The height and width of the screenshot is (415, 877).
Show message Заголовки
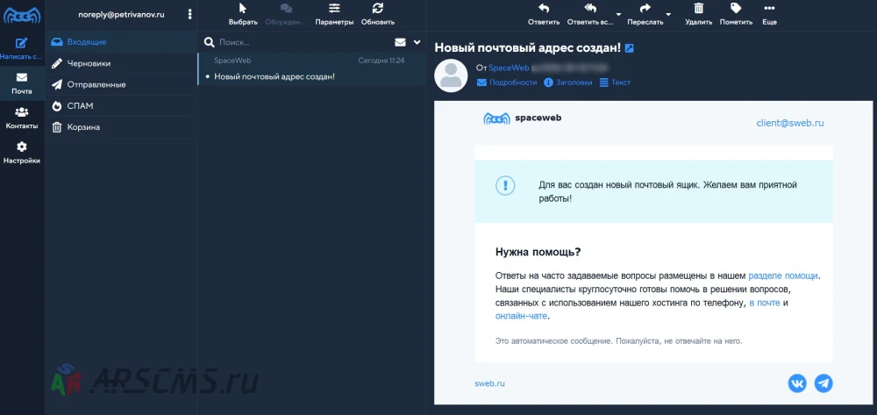pos(568,82)
